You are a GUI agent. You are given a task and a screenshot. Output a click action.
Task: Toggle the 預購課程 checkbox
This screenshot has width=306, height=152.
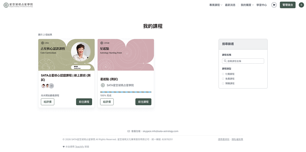[x=223, y=83]
